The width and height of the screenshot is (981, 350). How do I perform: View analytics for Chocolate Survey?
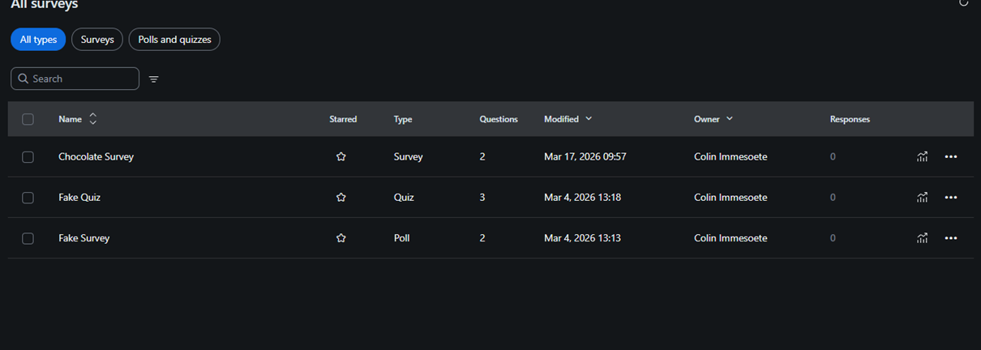click(x=922, y=157)
